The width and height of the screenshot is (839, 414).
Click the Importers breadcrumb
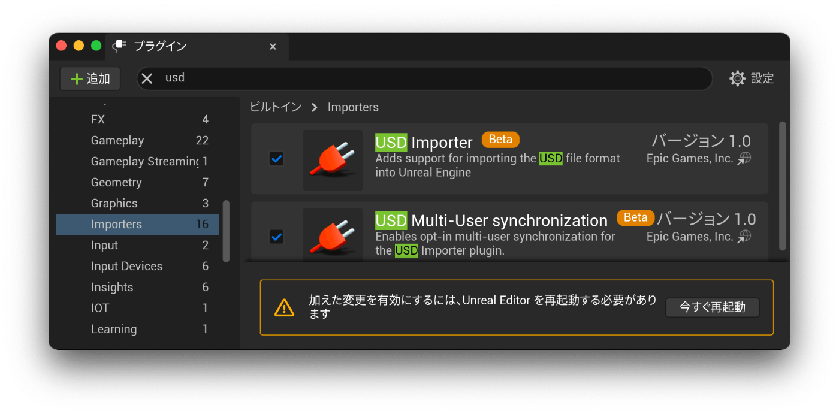point(353,107)
